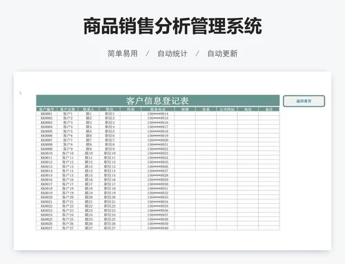Click position cell 职位4

coord(110,127)
